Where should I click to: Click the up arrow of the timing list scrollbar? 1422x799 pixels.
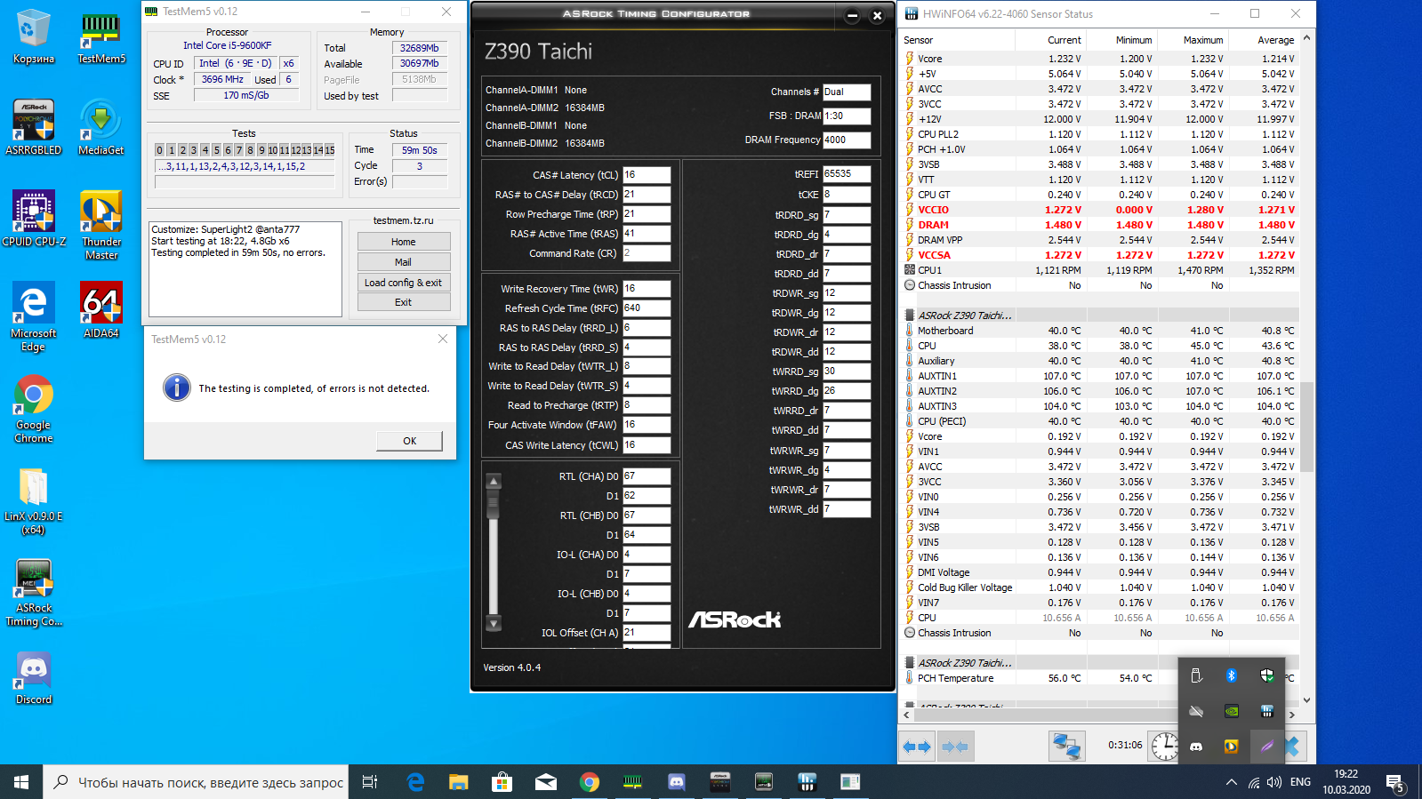[x=494, y=481]
